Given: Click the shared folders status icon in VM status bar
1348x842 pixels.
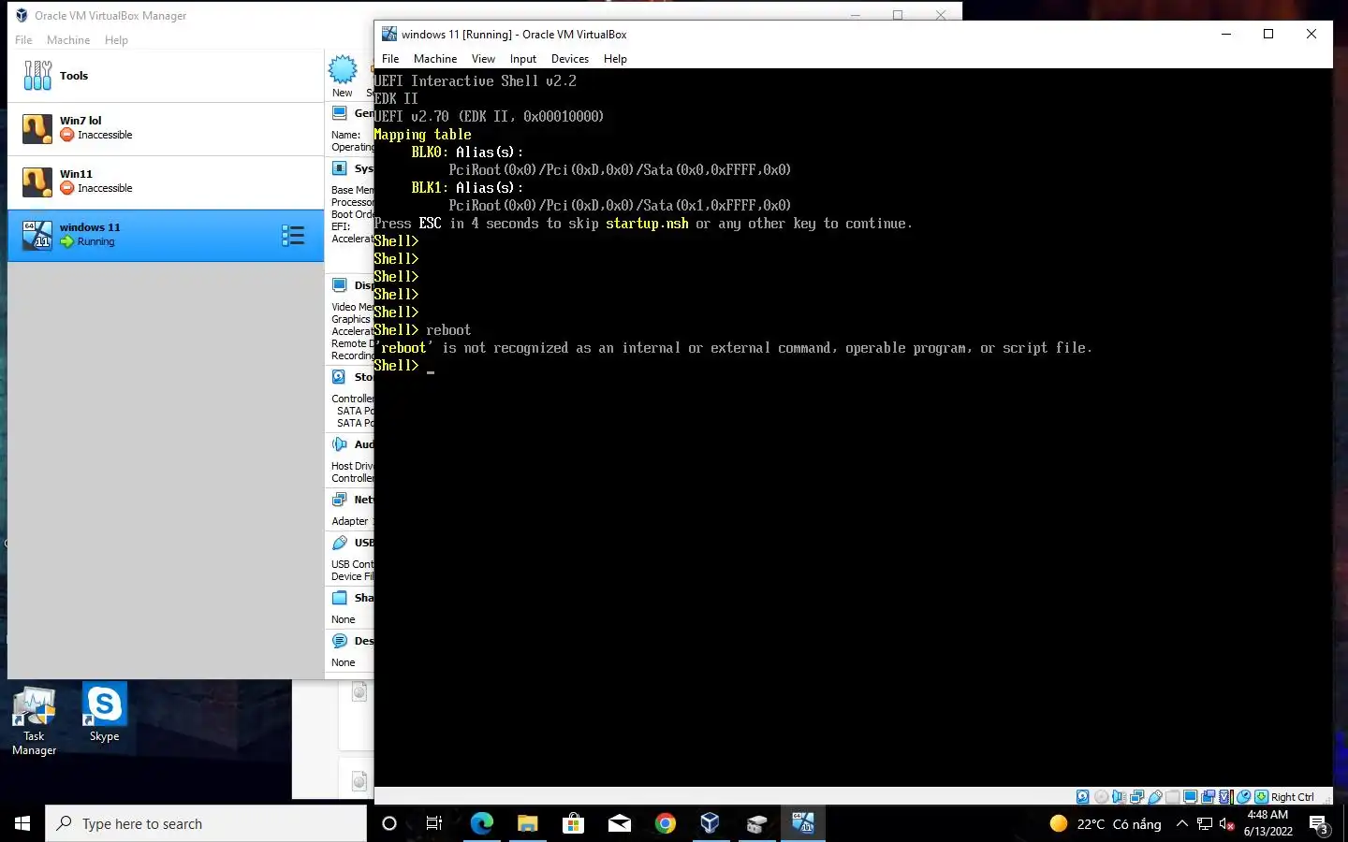Looking at the screenshot, I should [1173, 797].
